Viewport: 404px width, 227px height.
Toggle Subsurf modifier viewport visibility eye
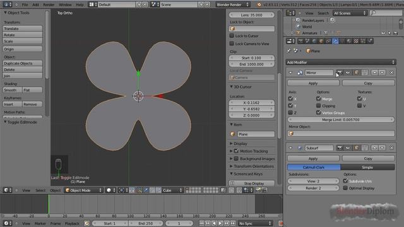(x=348, y=148)
